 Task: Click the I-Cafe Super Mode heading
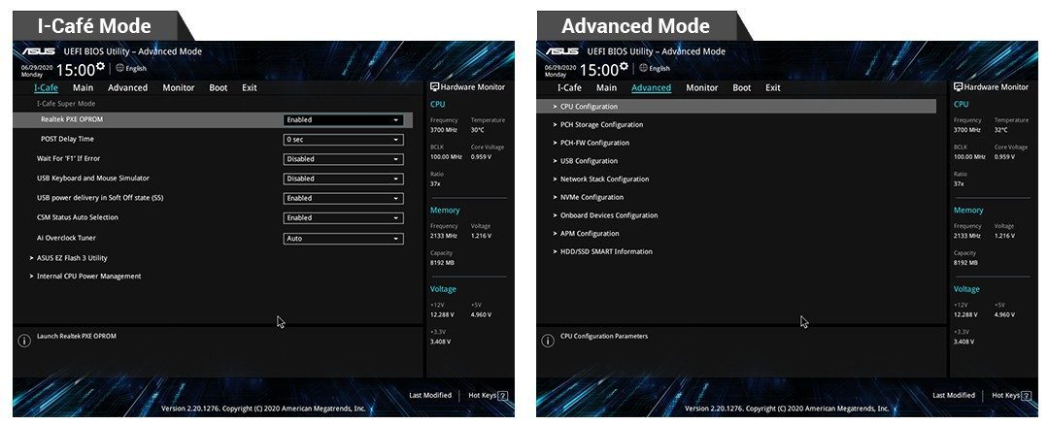click(x=65, y=104)
